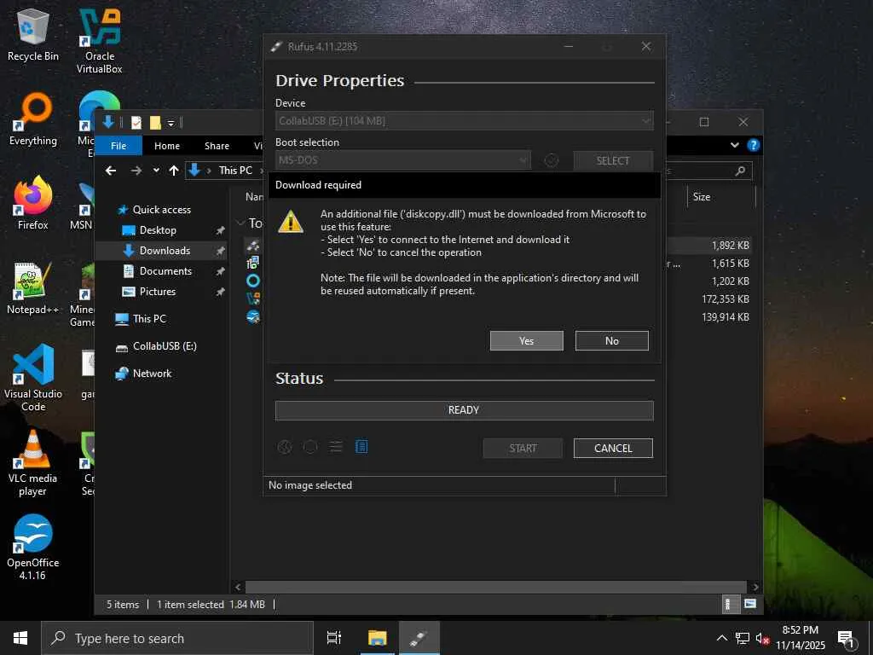Image resolution: width=873 pixels, height=655 pixels.
Task: Open the Everything search shortcut
Action: tap(33, 119)
